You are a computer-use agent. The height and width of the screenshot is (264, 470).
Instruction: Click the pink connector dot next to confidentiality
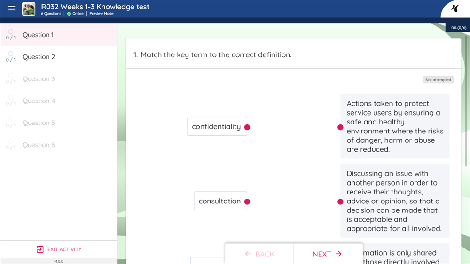[x=247, y=127]
